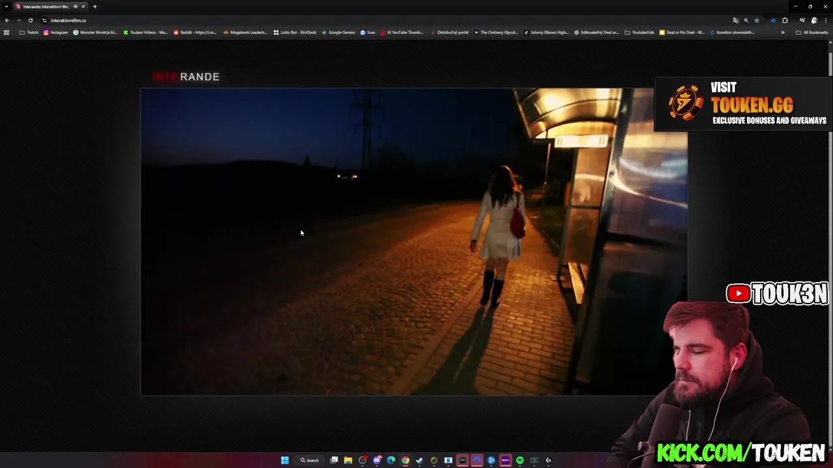
Task: Open the Twitch bookmark folder
Action: click(x=29, y=32)
